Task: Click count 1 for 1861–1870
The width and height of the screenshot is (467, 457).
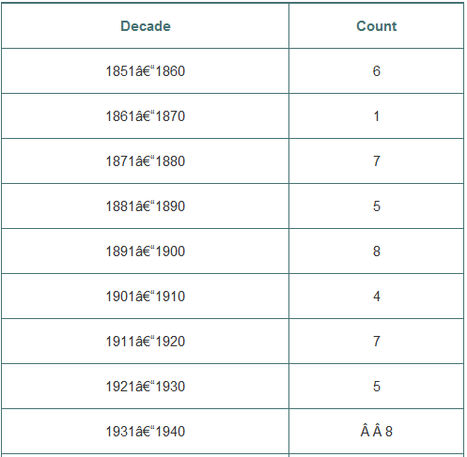Action: click(x=376, y=116)
